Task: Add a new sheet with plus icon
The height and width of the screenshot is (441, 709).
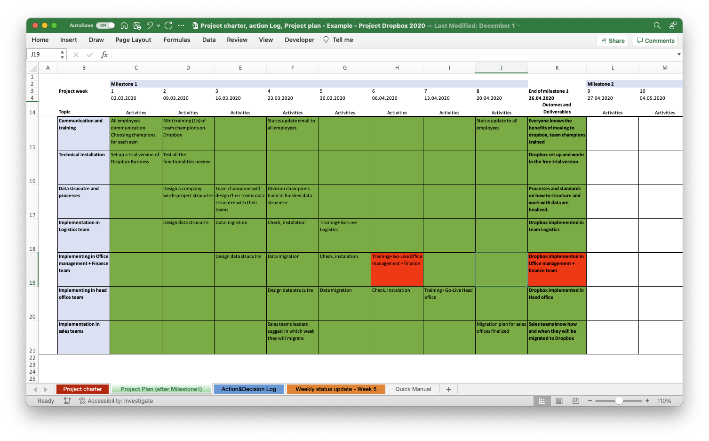Action: [x=449, y=389]
